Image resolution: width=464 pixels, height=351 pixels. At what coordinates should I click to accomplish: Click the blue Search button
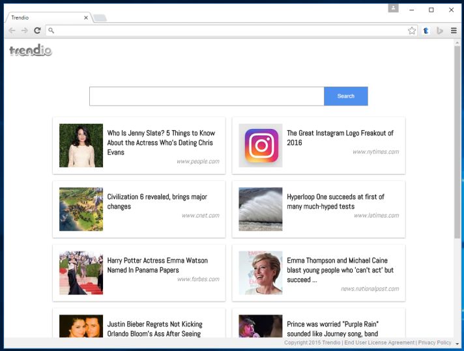point(346,96)
